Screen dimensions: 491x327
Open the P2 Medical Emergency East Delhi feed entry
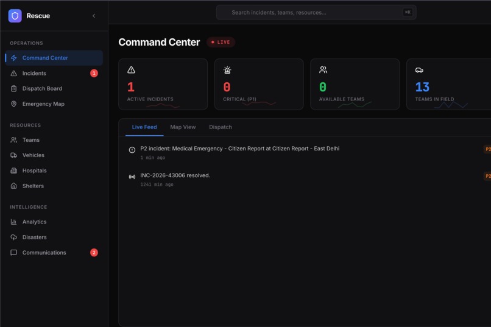(308, 153)
